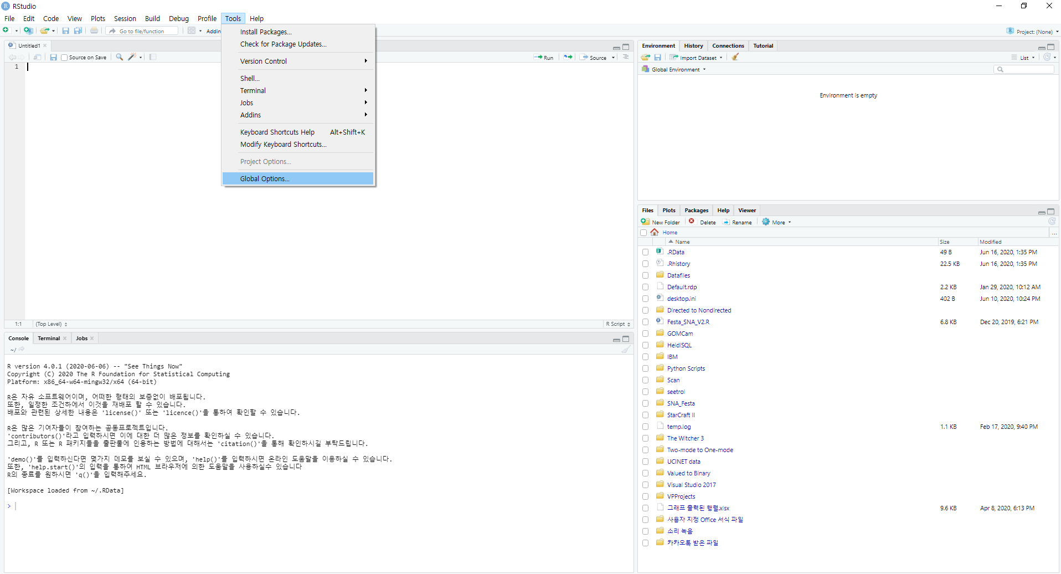Screen dimensions: 1061x574
Task: Click the Load workspace icon in Environment pane
Action: 646,57
